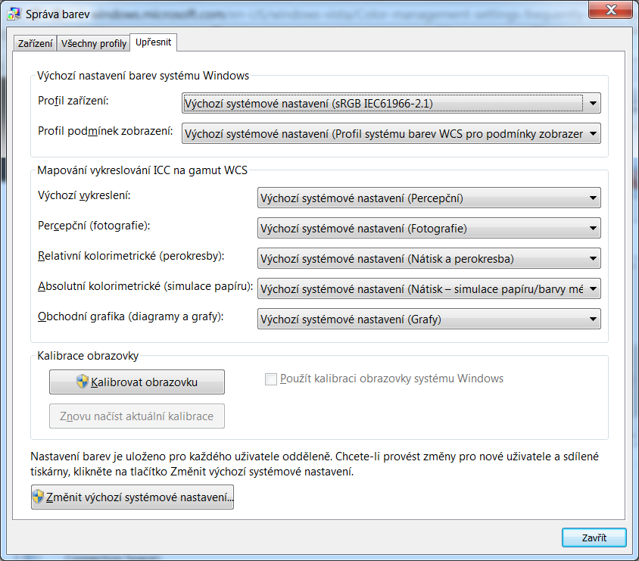639x561 pixels.
Task: Open the Výchozí vykreslení dropdown
Action: point(593,198)
